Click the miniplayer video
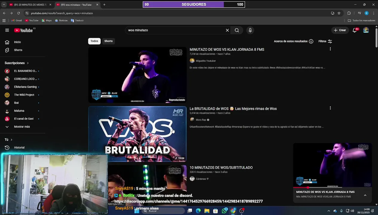 [x=332, y=165]
